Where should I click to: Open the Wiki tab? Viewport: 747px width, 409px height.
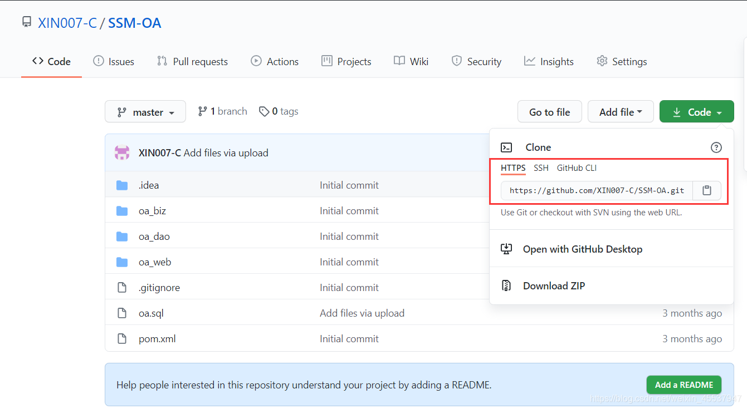point(411,61)
